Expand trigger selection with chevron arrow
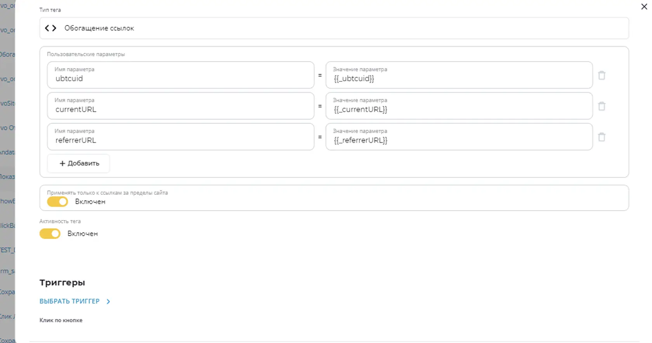The width and height of the screenshot is (652, 343). pyautogui.click(x=108, y=301)
